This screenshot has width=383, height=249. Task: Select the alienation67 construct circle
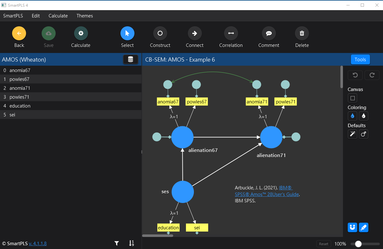tap(182, 137)
